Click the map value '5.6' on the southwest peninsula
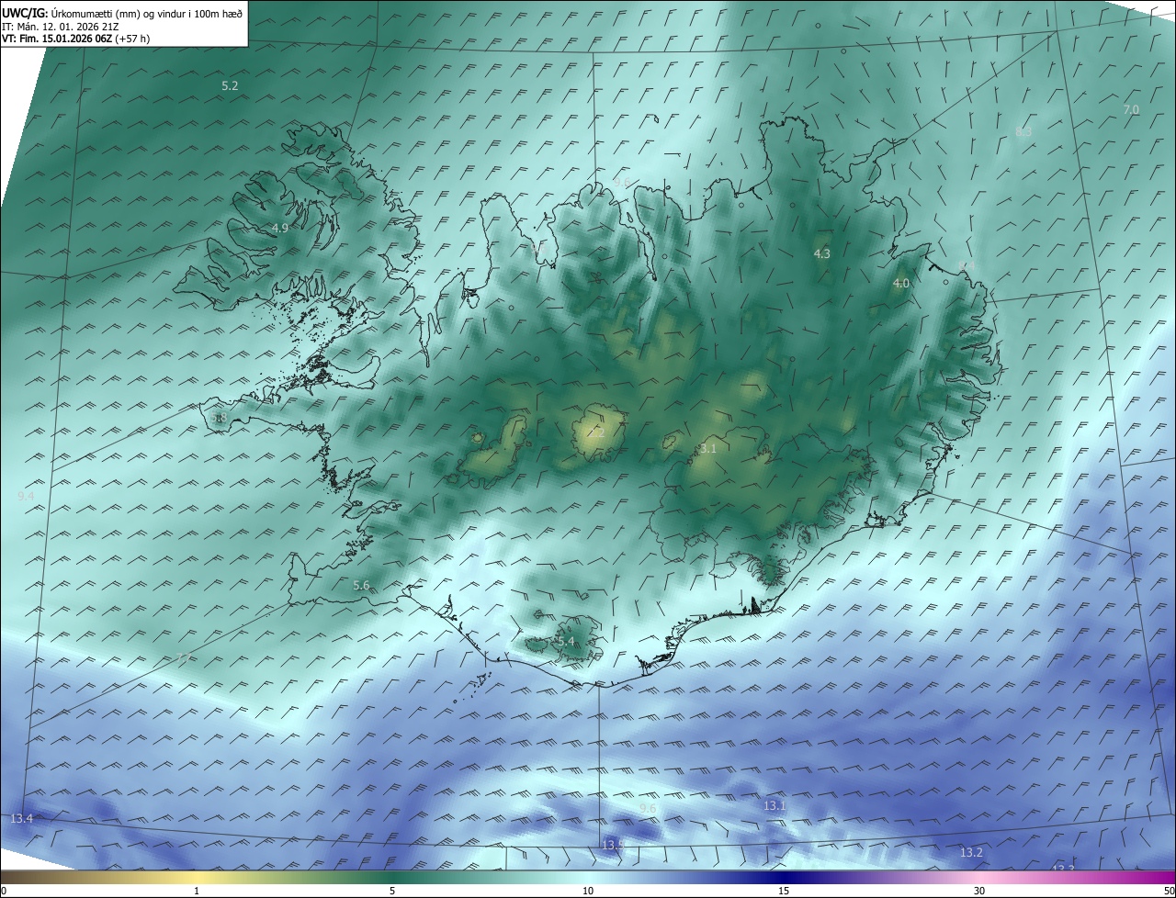The width and height of the screenshot is (1176, 898). (x=361, y=585)
